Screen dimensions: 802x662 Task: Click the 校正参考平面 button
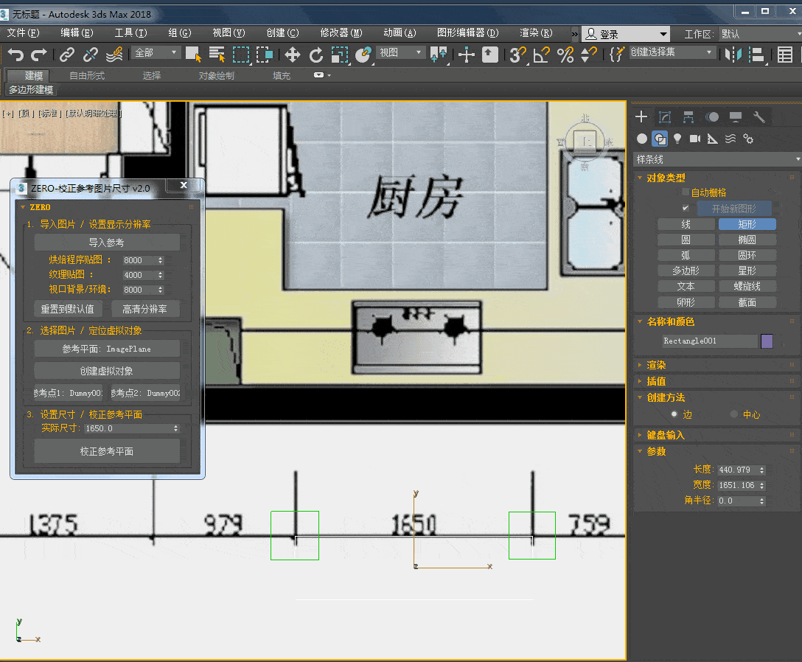click(107, 451)
